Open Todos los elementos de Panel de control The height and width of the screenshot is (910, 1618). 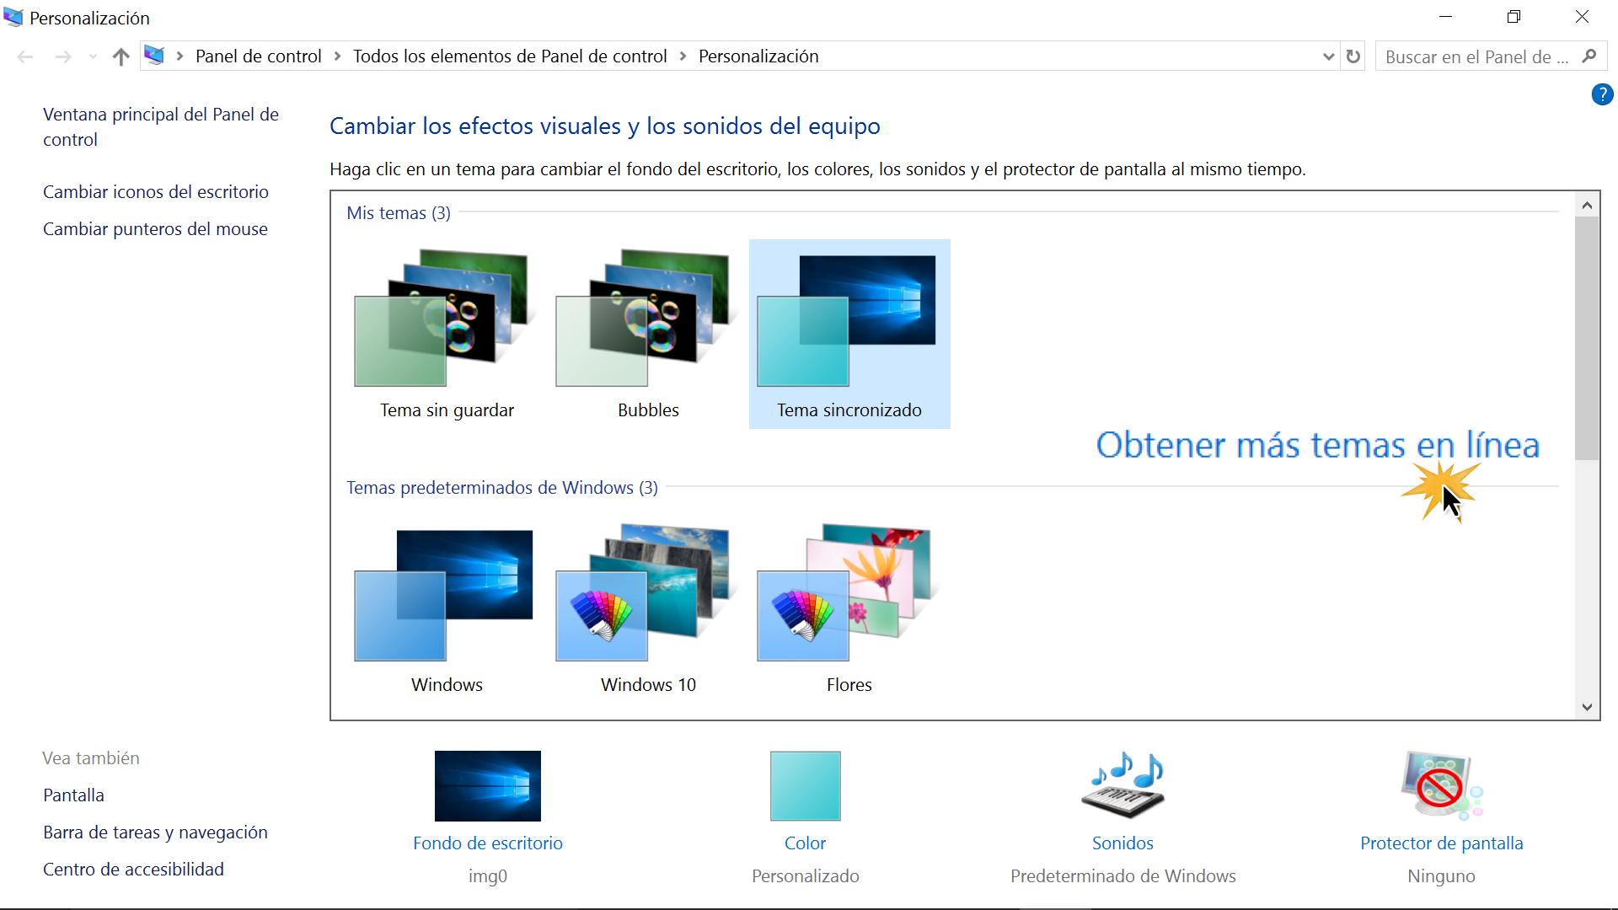510,56
